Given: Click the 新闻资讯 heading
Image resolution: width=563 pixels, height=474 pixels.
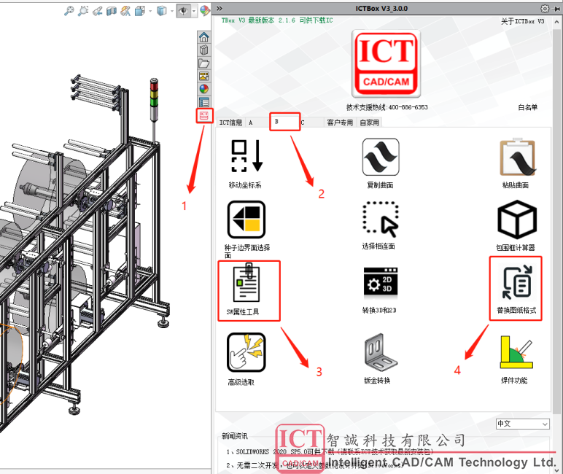Looking at the screenshot, I should [x=235, y=436].
